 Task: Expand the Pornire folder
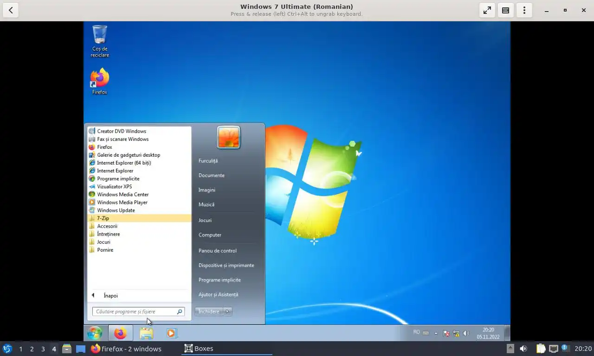(139, 249)
